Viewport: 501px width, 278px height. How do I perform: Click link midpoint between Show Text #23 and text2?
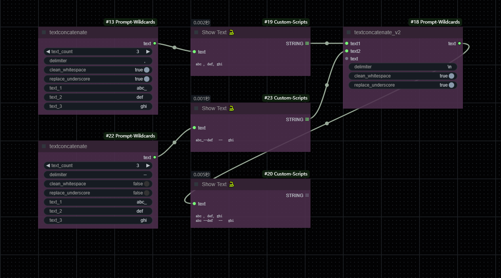point(327,85)
